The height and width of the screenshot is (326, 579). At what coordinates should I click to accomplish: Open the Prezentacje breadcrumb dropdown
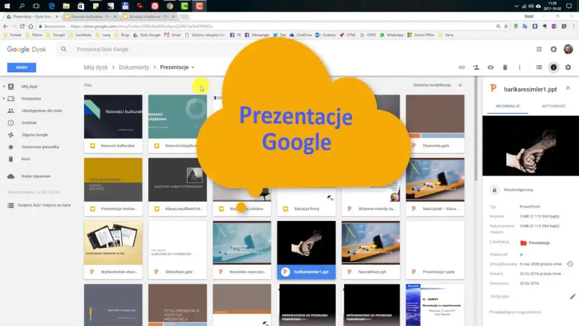pos(192,68)
